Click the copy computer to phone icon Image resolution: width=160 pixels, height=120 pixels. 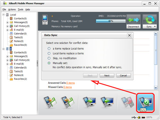[x=107, y=102]
